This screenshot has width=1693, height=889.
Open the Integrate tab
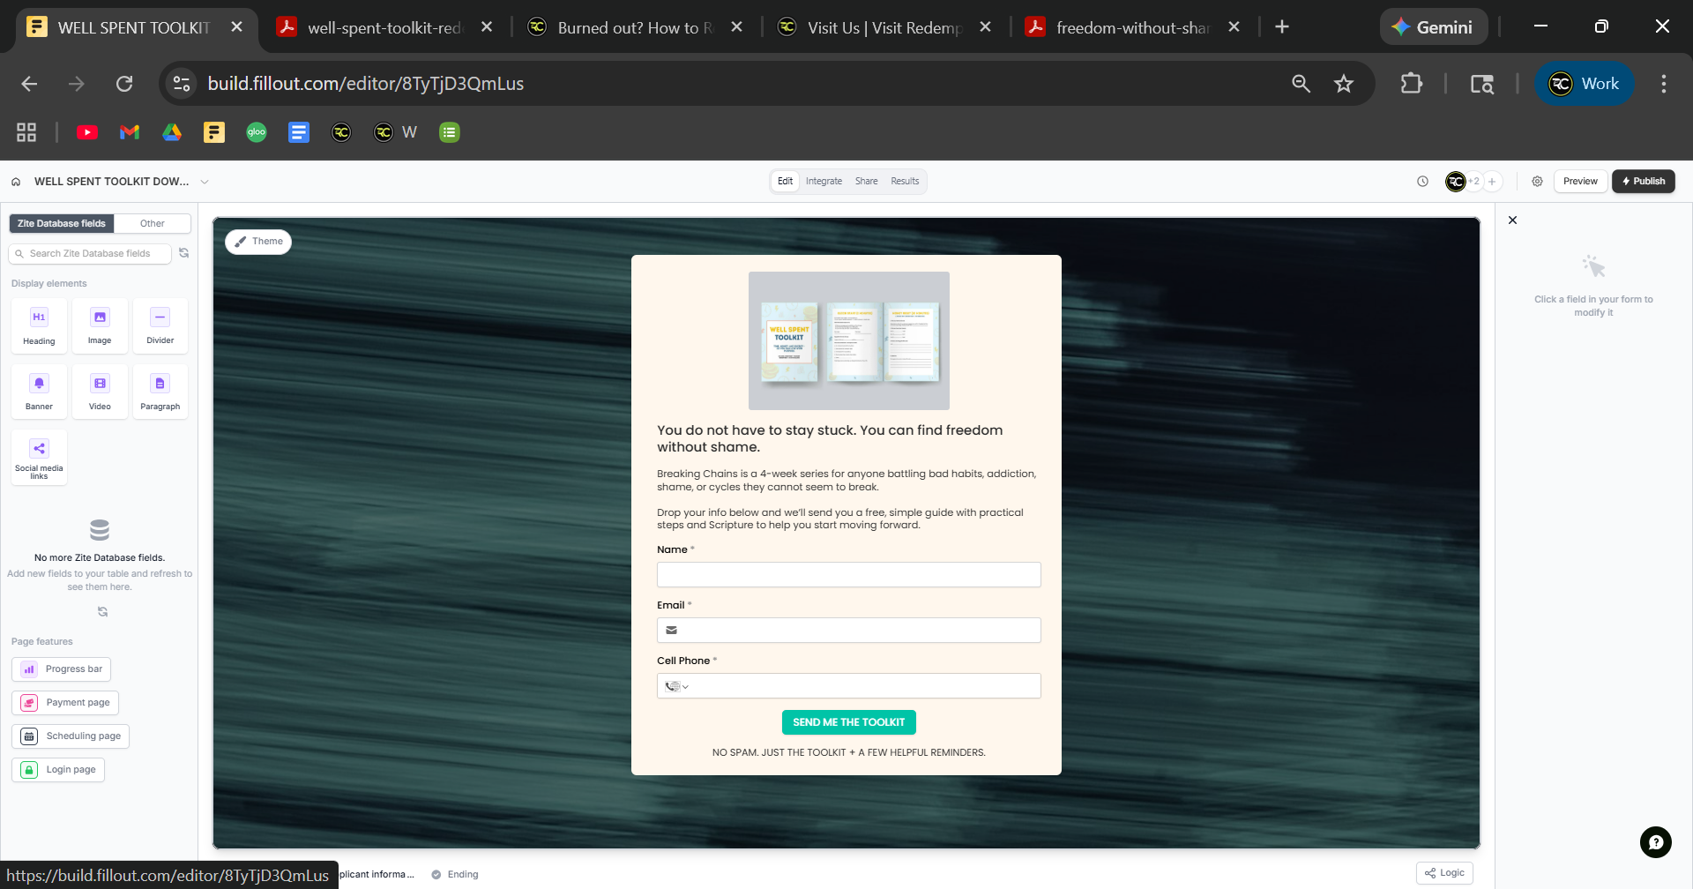(x=824, y=182)
